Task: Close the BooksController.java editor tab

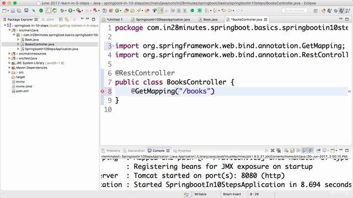Action: pyautogui.click(x=266, y=20)
